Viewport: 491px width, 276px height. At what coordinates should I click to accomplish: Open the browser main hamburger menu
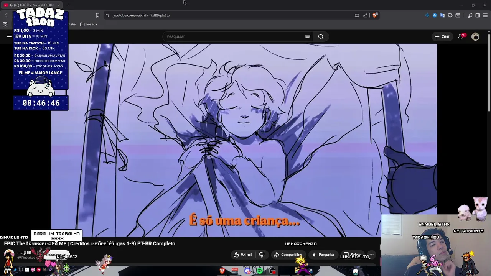click(485, 15)
